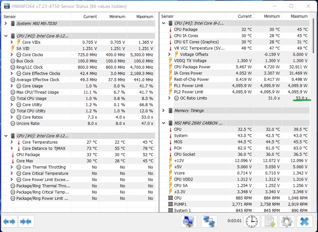
Task: Select the PL2 Power Limit row
Action: point(235,92)
